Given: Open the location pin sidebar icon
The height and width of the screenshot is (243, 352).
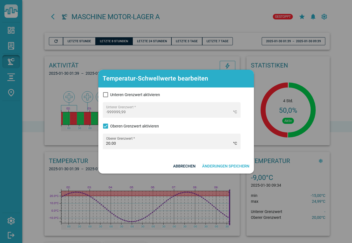Looking at the screenshot, I should coord(11,93).
